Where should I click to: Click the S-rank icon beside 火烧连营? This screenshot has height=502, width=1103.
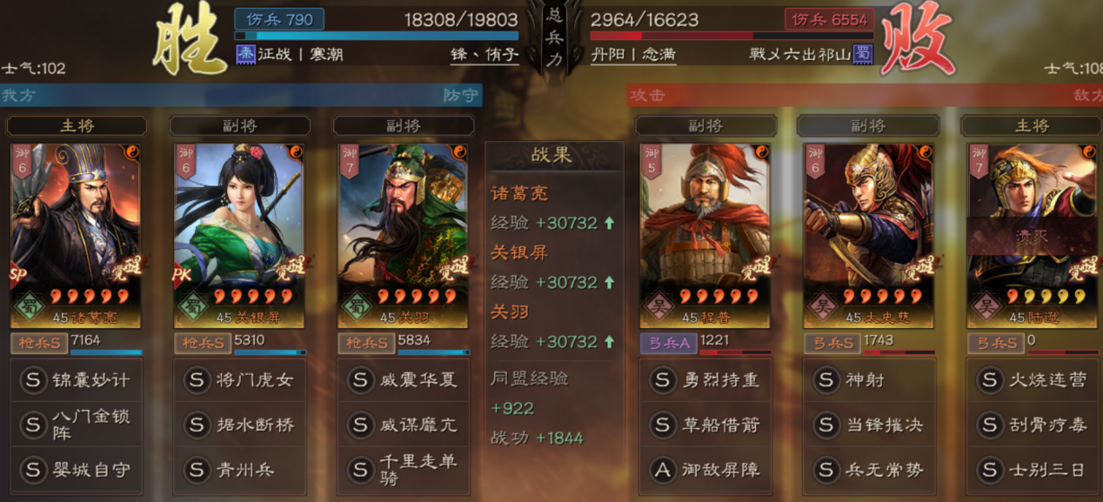tap(989, 380)
